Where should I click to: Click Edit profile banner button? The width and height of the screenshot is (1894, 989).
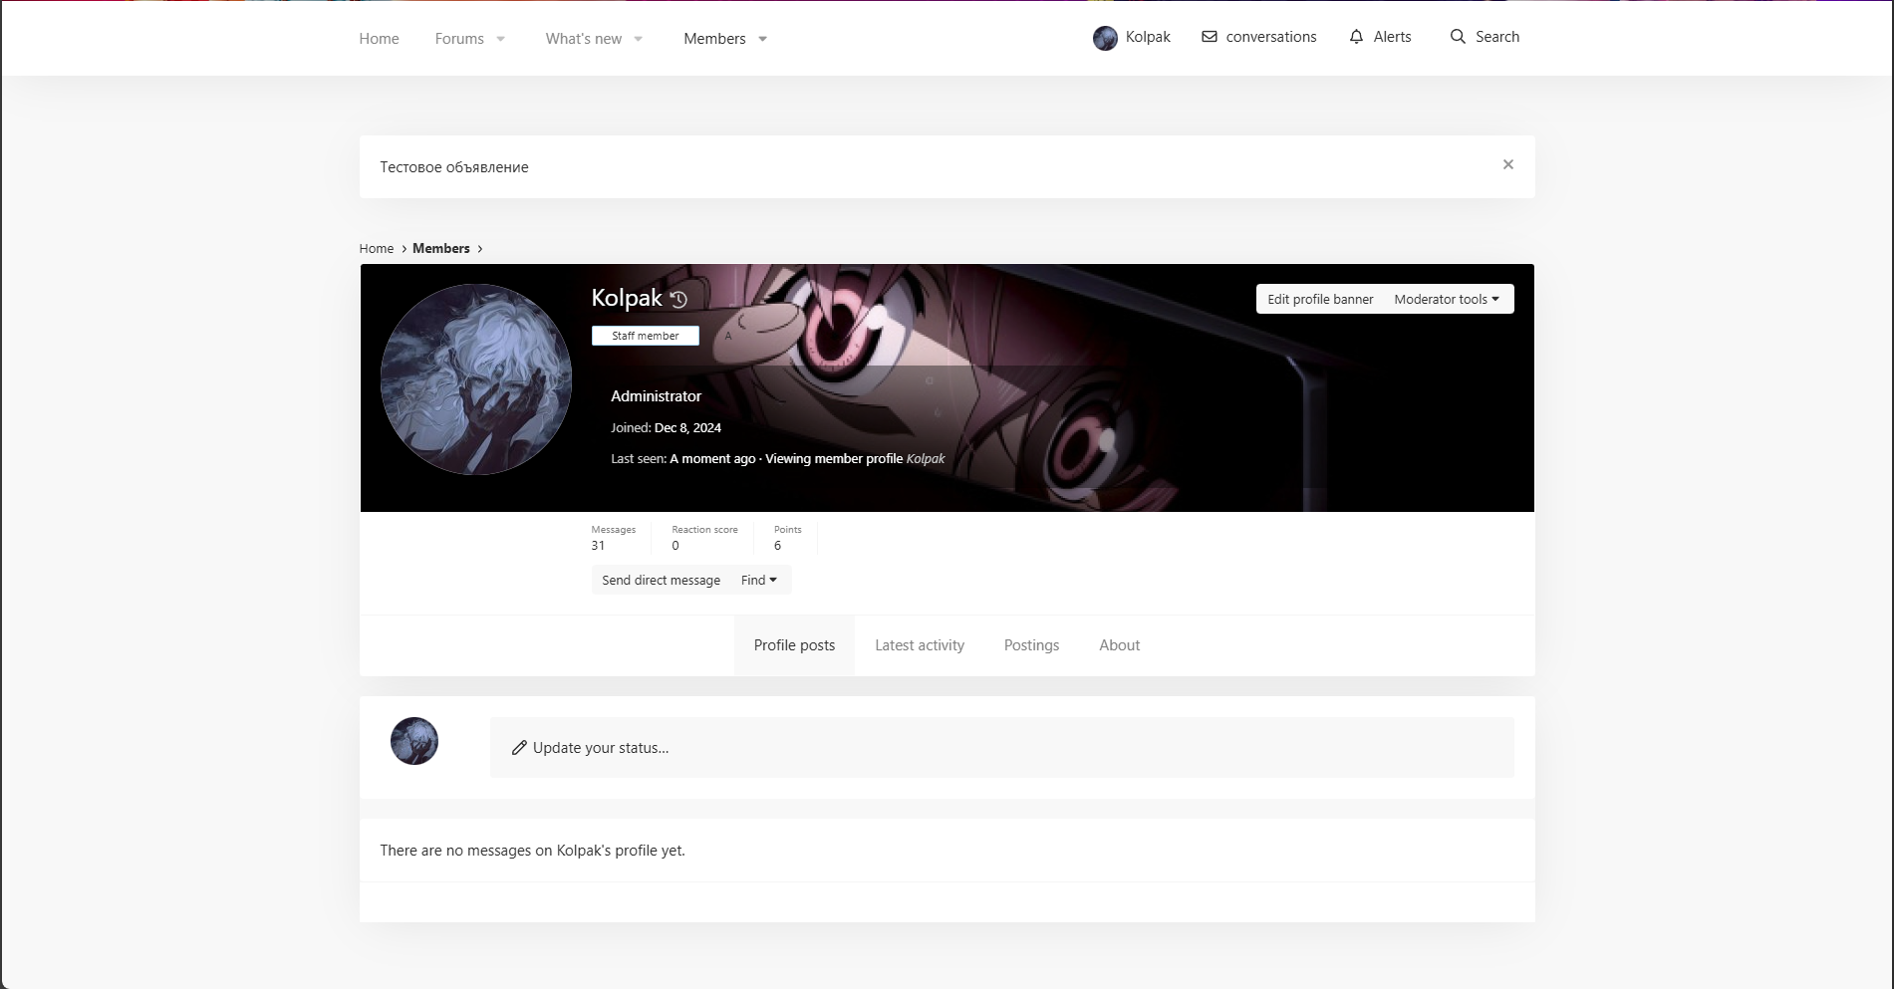pyautogui.click(x=1320, y=299)
